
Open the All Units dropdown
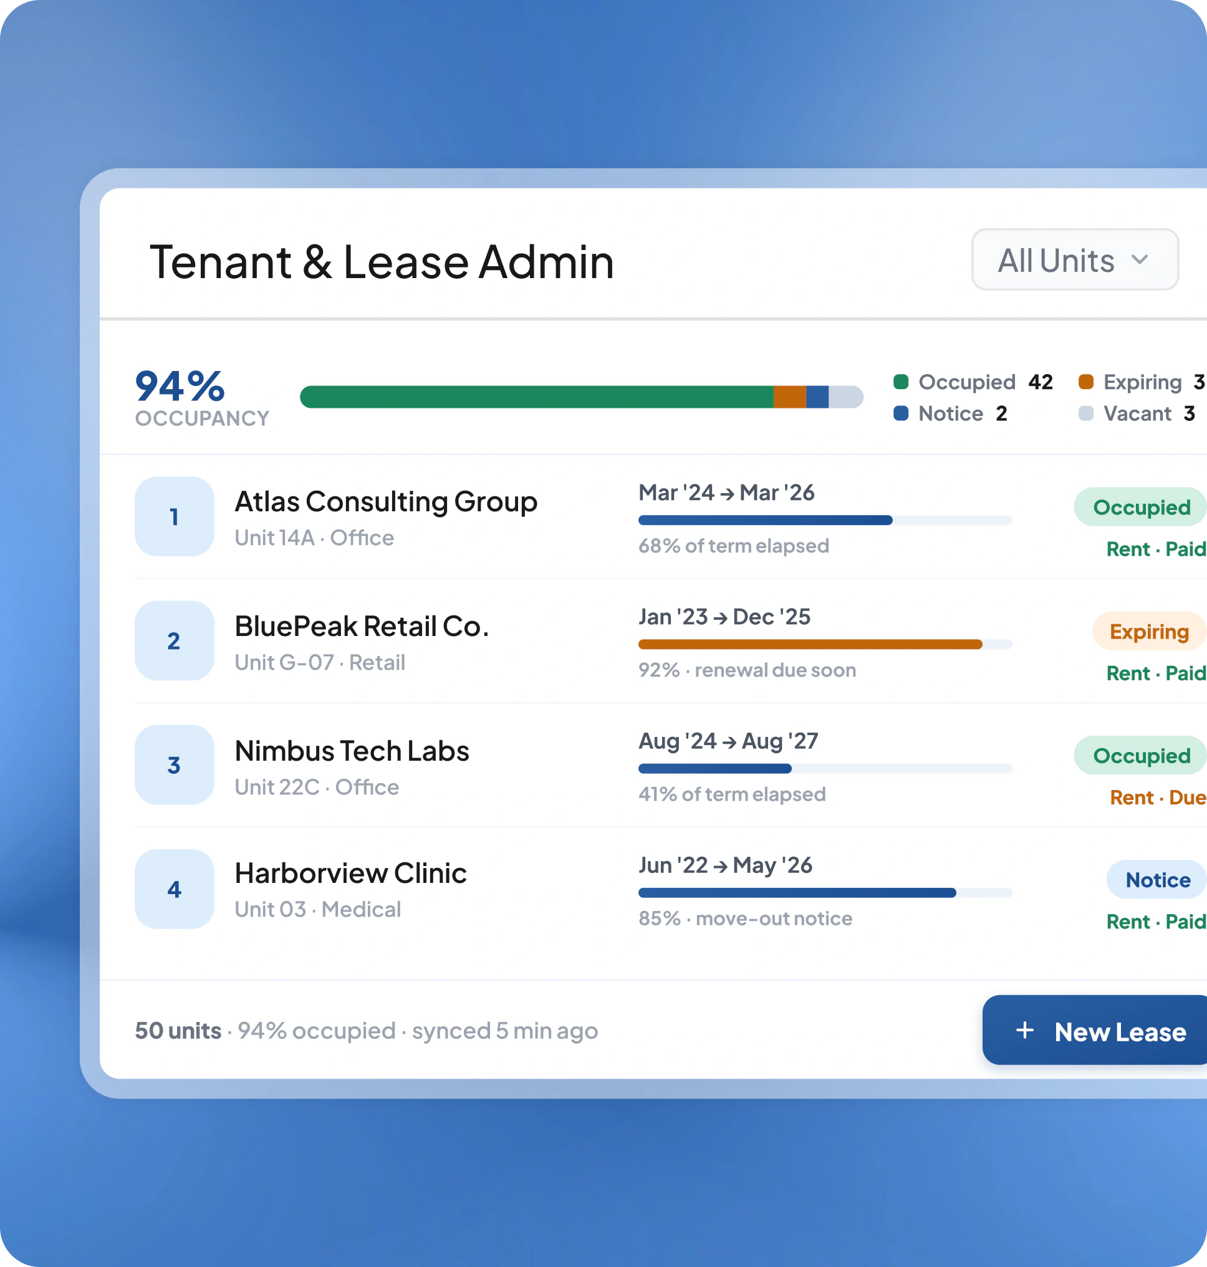pos(1074,259)
